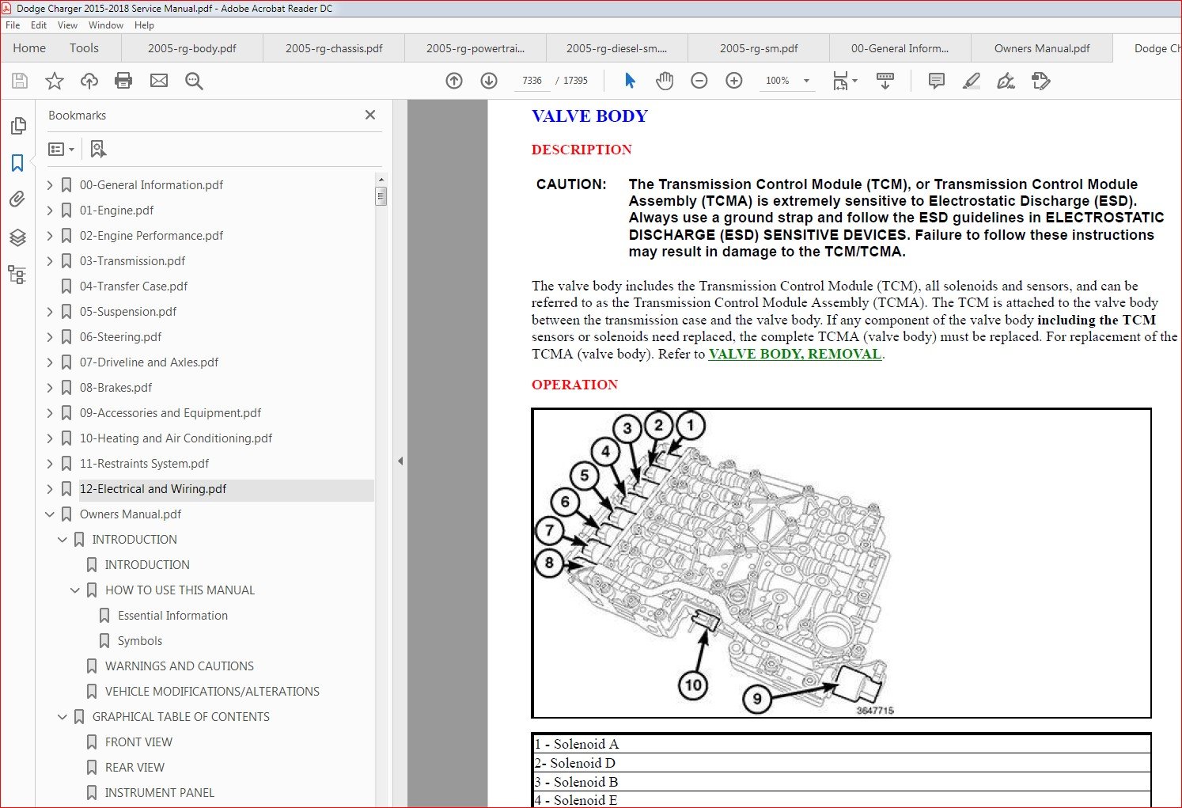Open the zoom level dropdown
The width and height of the screenshot is (1182, 808).
(x=807, y=81)
